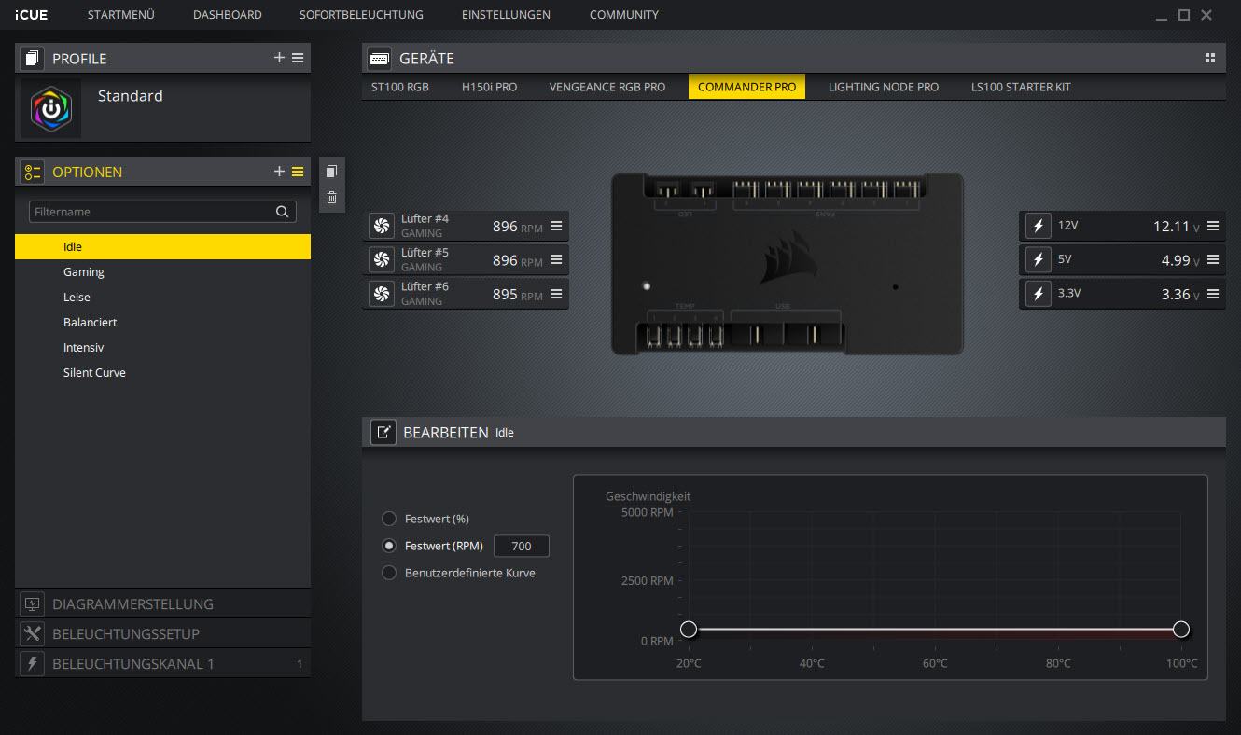1241x735 pixels.
Task: Click the 896 RPM reading for Lüfter #4
Action: (x=518, y=226)
